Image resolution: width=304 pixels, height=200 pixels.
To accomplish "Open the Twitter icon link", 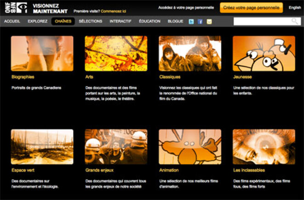I will (191, 22).
